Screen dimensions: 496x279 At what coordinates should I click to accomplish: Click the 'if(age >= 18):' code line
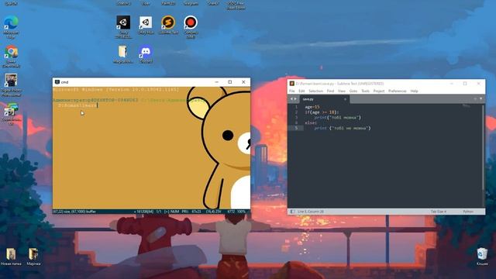322,112
